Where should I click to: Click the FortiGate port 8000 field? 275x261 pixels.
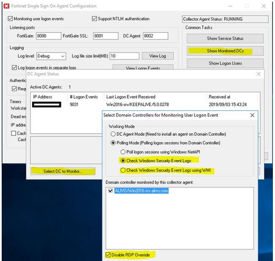click(x=49, y=36)
